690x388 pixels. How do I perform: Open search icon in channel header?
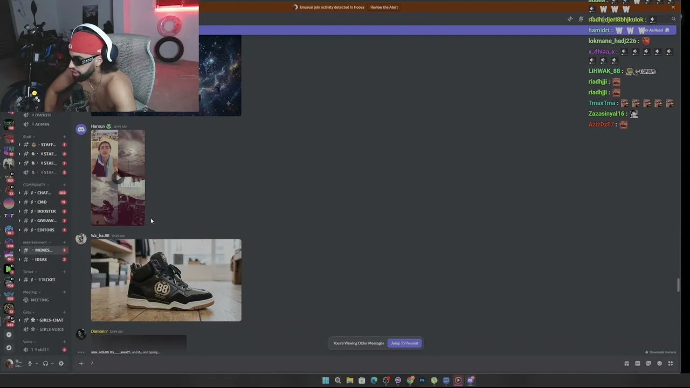point(673,19)
